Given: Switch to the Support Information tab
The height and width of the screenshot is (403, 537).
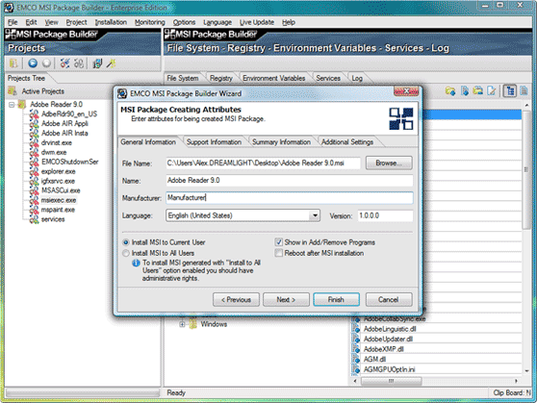Looking at the screenshot, I should click(214, 141).
